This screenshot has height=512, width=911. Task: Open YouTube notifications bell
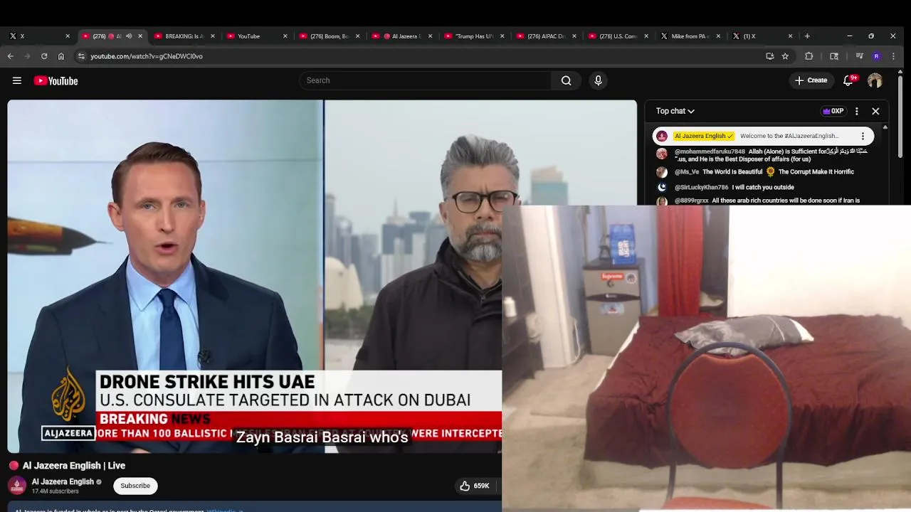click(848, 80)
